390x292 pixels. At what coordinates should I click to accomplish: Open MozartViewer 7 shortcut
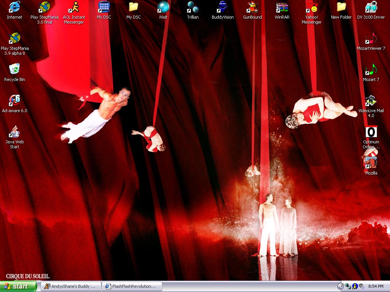pyautogui.click(x=371, y=38)
